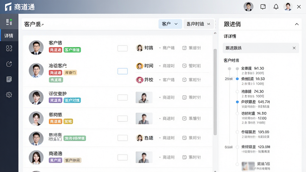
Task: Click the red contact avatar in second row
Action: point(140,80)
